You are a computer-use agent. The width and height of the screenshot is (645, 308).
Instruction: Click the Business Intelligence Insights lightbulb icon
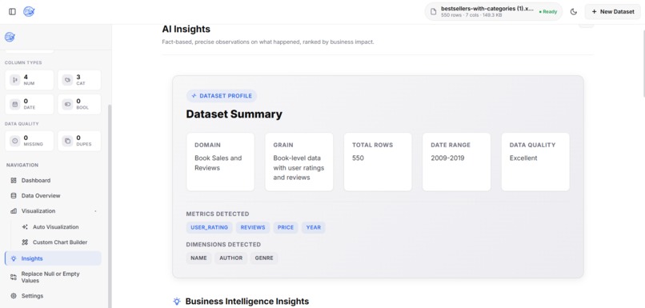click(177, 302)
